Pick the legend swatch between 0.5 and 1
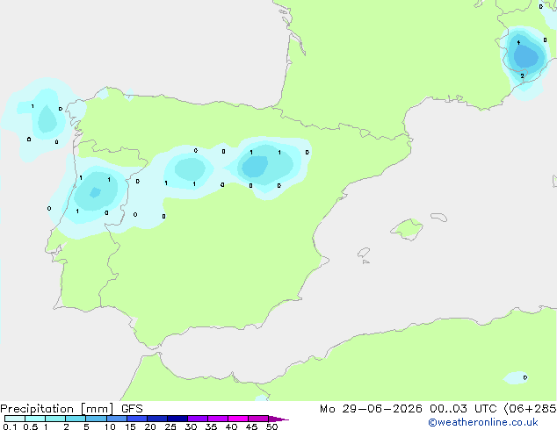The width and height of the screenshot is (557, 430). (35, 419)
